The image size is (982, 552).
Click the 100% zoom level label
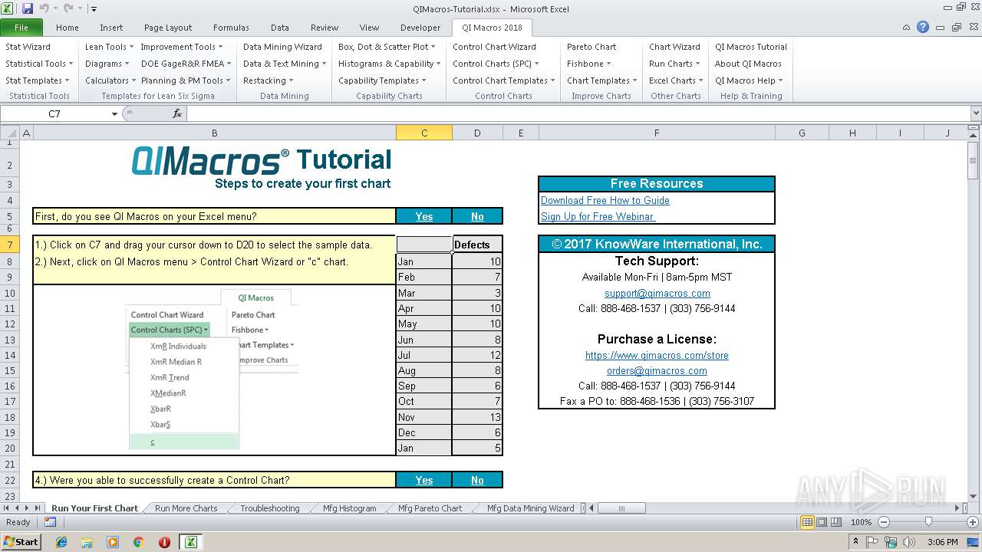861,522
